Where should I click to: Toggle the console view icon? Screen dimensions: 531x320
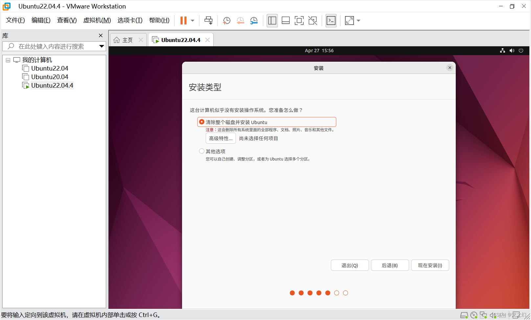coord(331,21)
